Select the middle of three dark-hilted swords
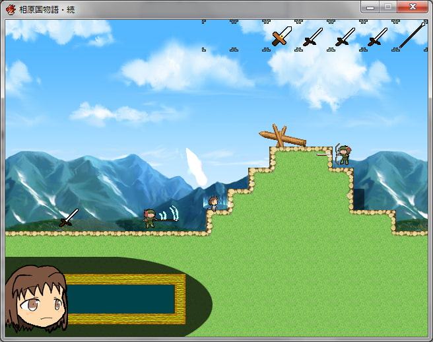This screenshot has width=433, height=342. tap(345, 36)
